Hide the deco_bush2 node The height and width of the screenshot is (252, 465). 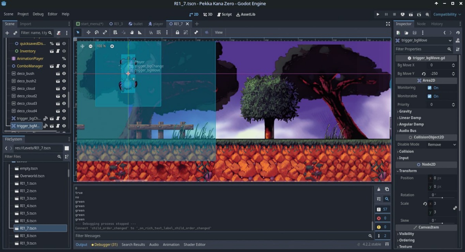click(x=64, y=81)
